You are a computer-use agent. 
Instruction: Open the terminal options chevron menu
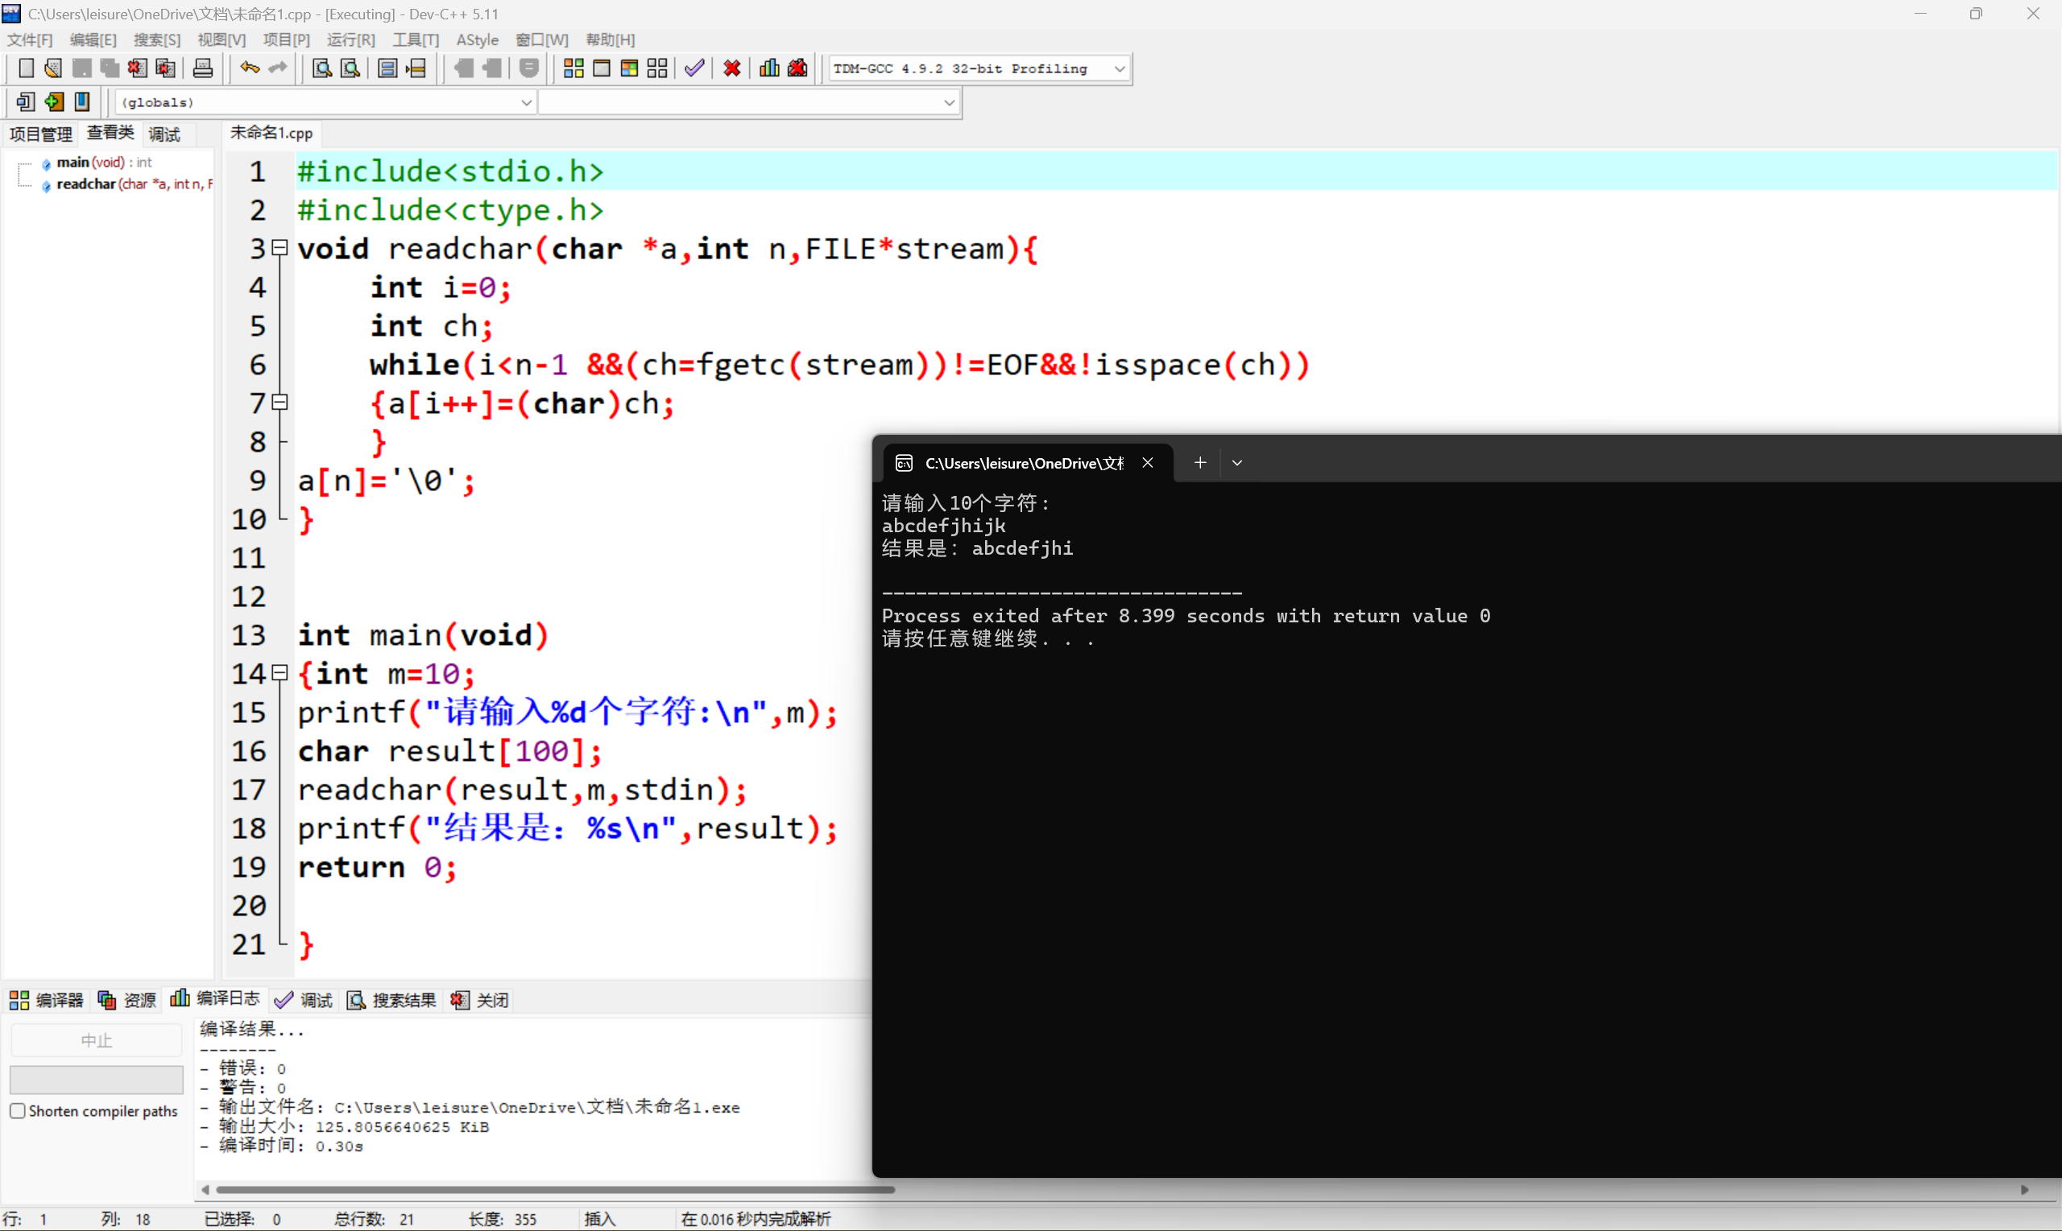pos(1237,462)
